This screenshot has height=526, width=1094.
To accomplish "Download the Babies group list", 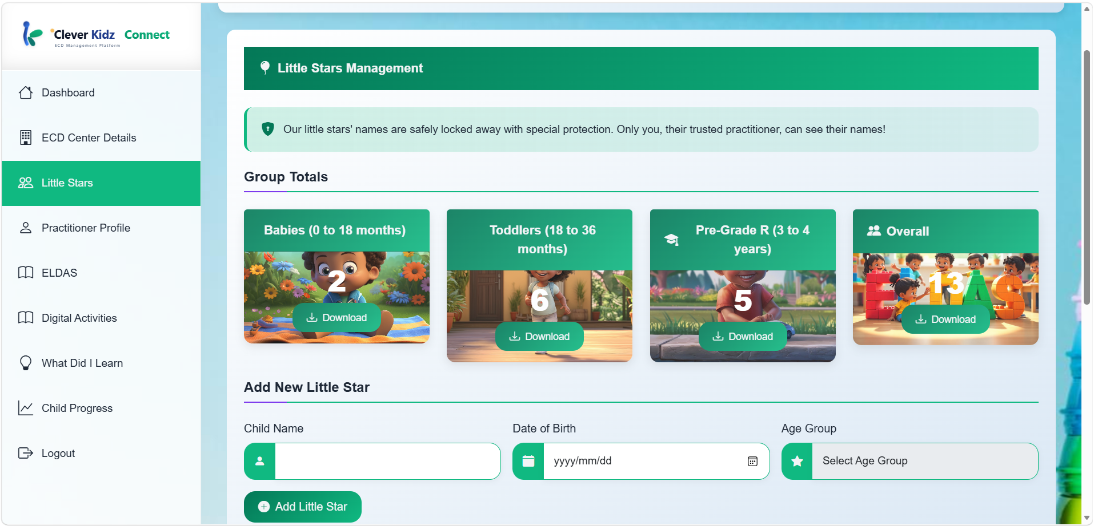I will coord(336,318).
